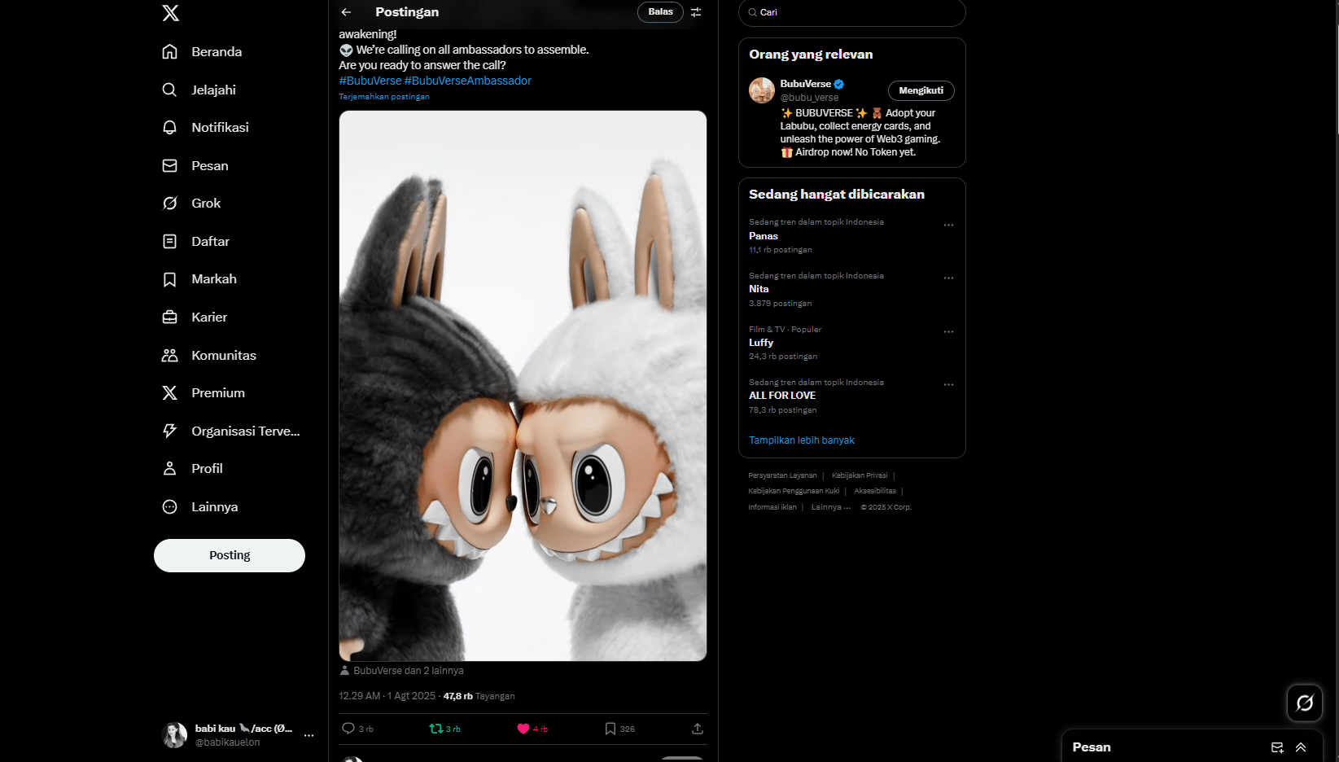The height and width of the screenshot is (762, 1339).
Task: Click the X logo icon
Action: click(x=170, y=13)
